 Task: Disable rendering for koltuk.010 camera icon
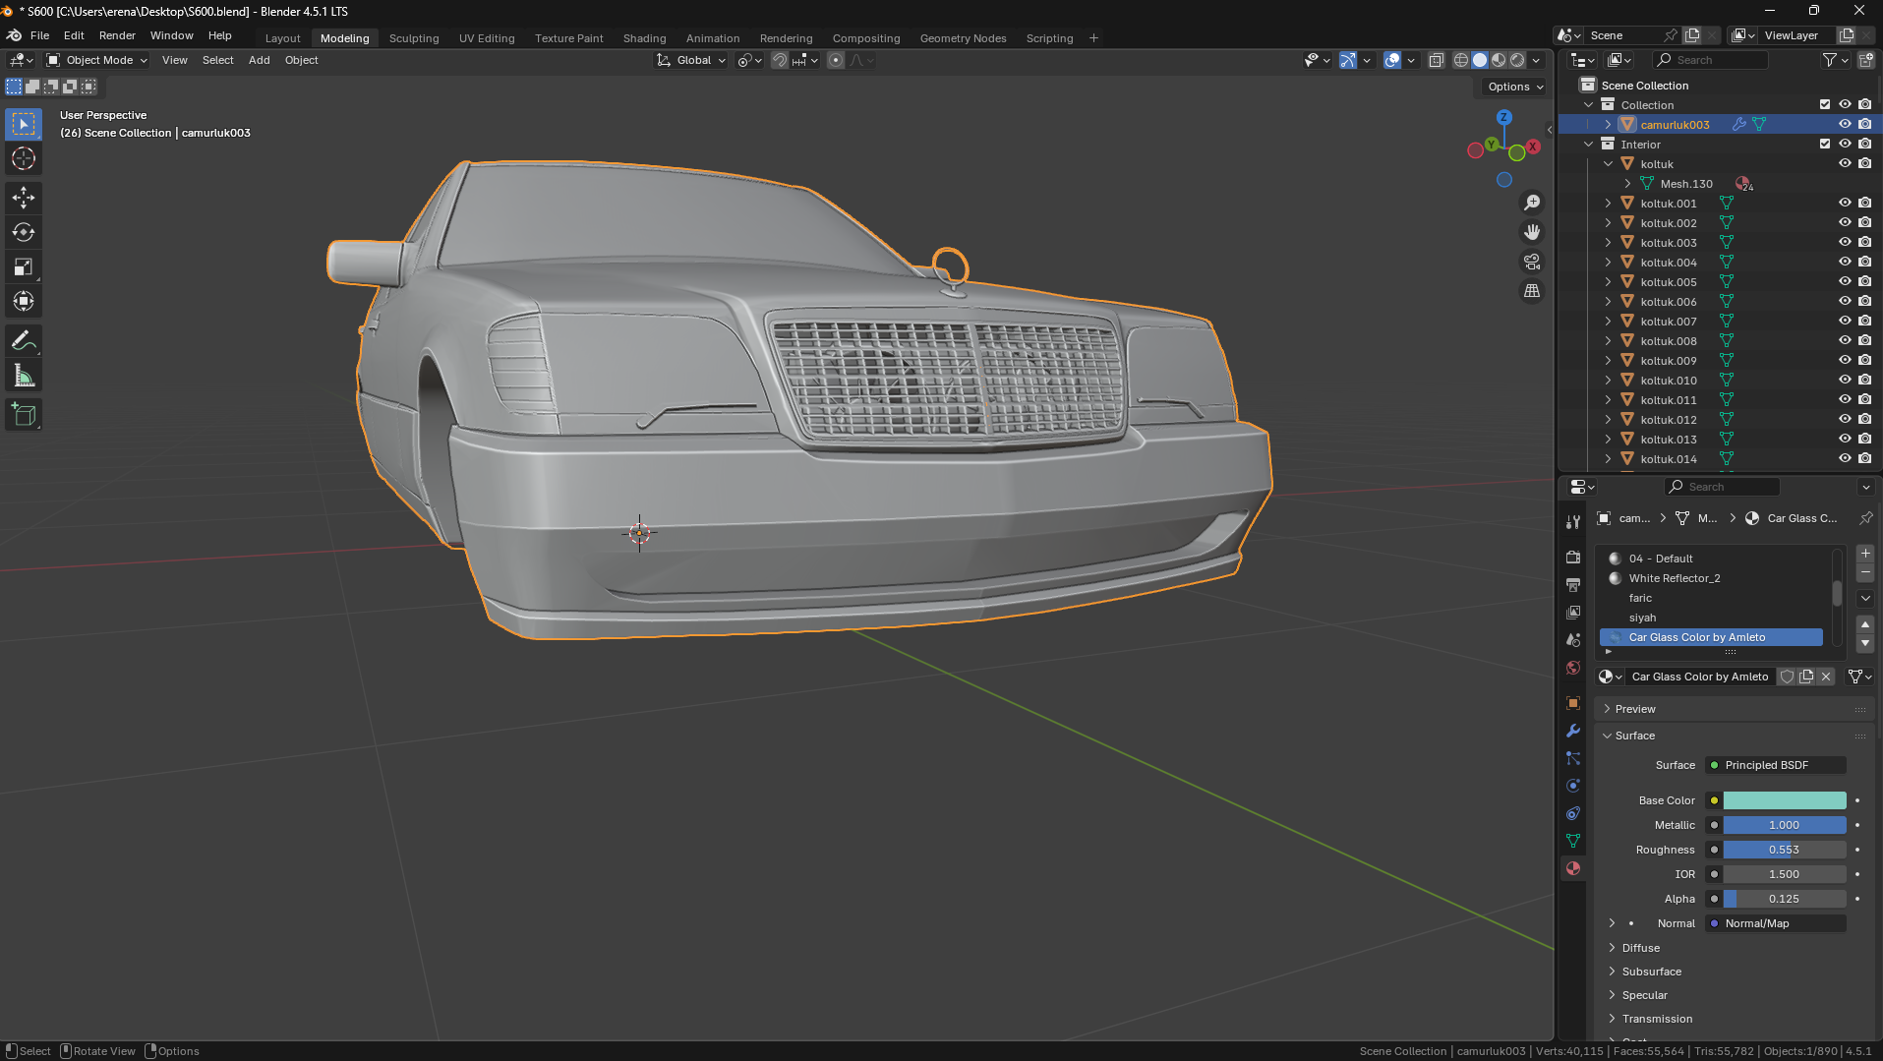coord(1864,381)
